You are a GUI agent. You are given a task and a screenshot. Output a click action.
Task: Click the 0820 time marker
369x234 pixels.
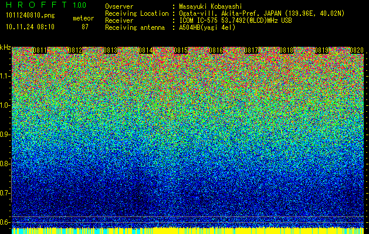click(357, 50)
